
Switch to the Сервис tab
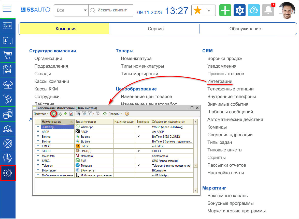coord(155,29)
